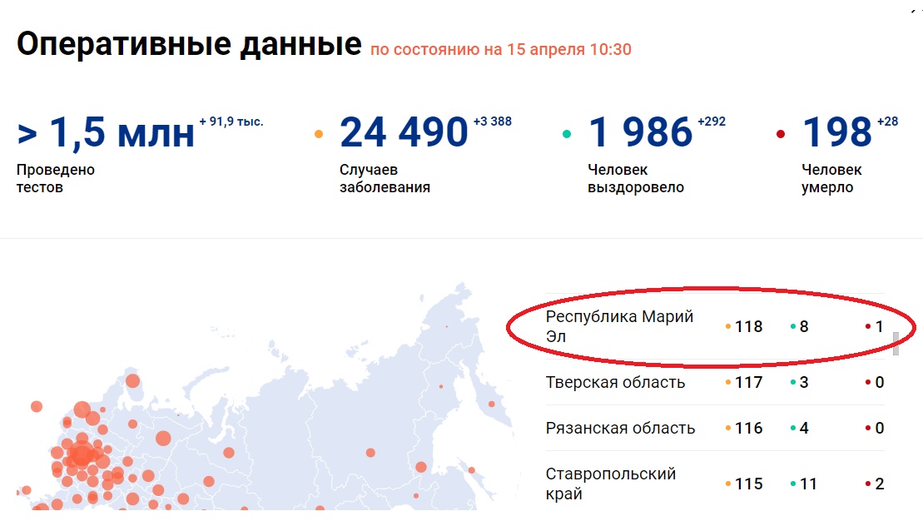Click the orange dot showing 118 cases in Марий Эл
Image resolution: width=923 pixels, height=521 pixels.
727,325
